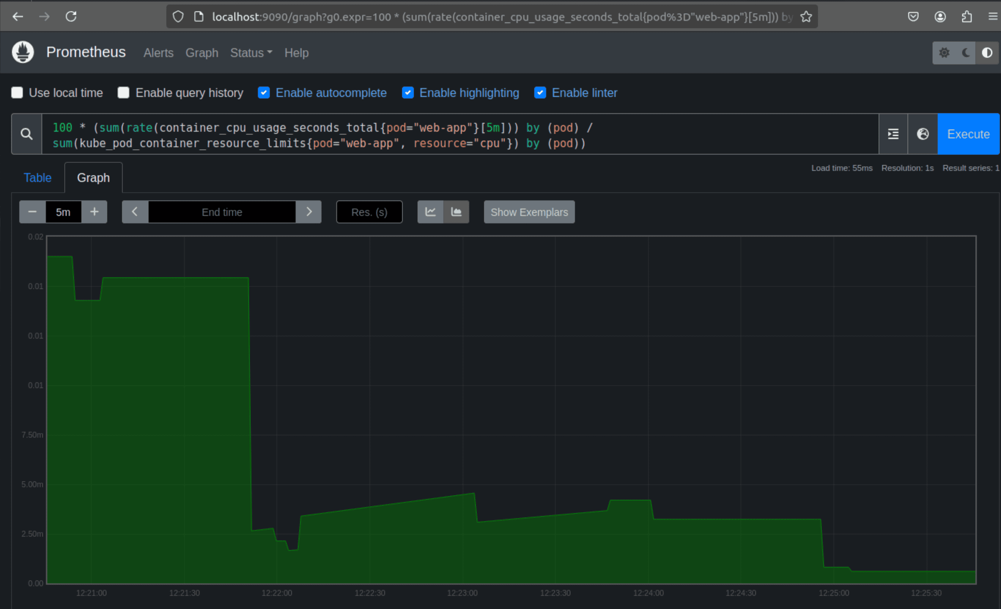
Task: Move end time forward with right chevron
Action: [309, 212]
